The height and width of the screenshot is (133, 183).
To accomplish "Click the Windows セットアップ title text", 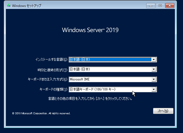I will pyautogui.click(x=27, y=6).
